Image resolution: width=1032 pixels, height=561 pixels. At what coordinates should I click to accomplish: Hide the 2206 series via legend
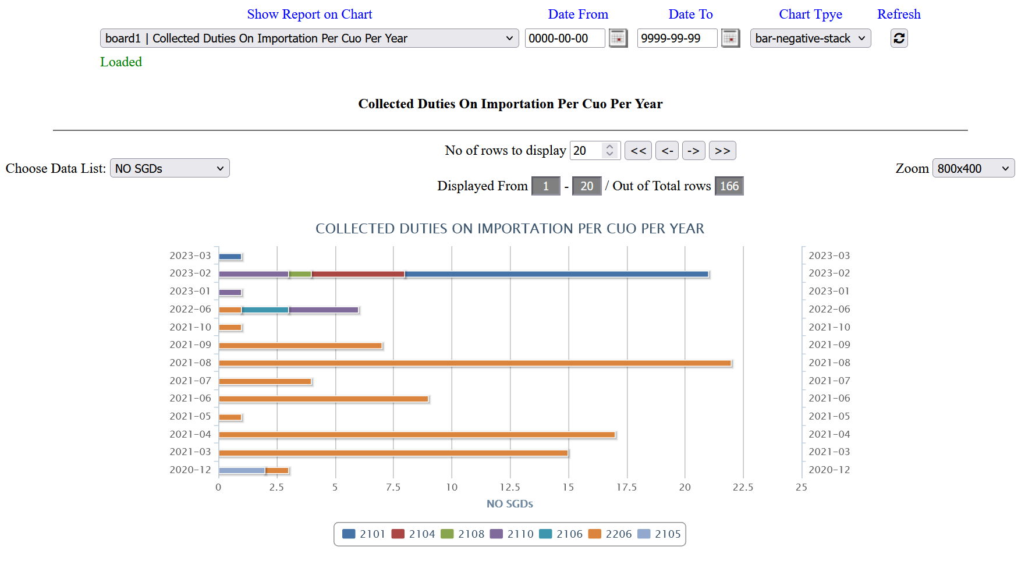[x=610, y=534]
